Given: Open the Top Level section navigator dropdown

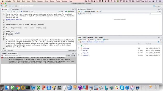Looking at the screenshot, I should (x=11, y=50).
